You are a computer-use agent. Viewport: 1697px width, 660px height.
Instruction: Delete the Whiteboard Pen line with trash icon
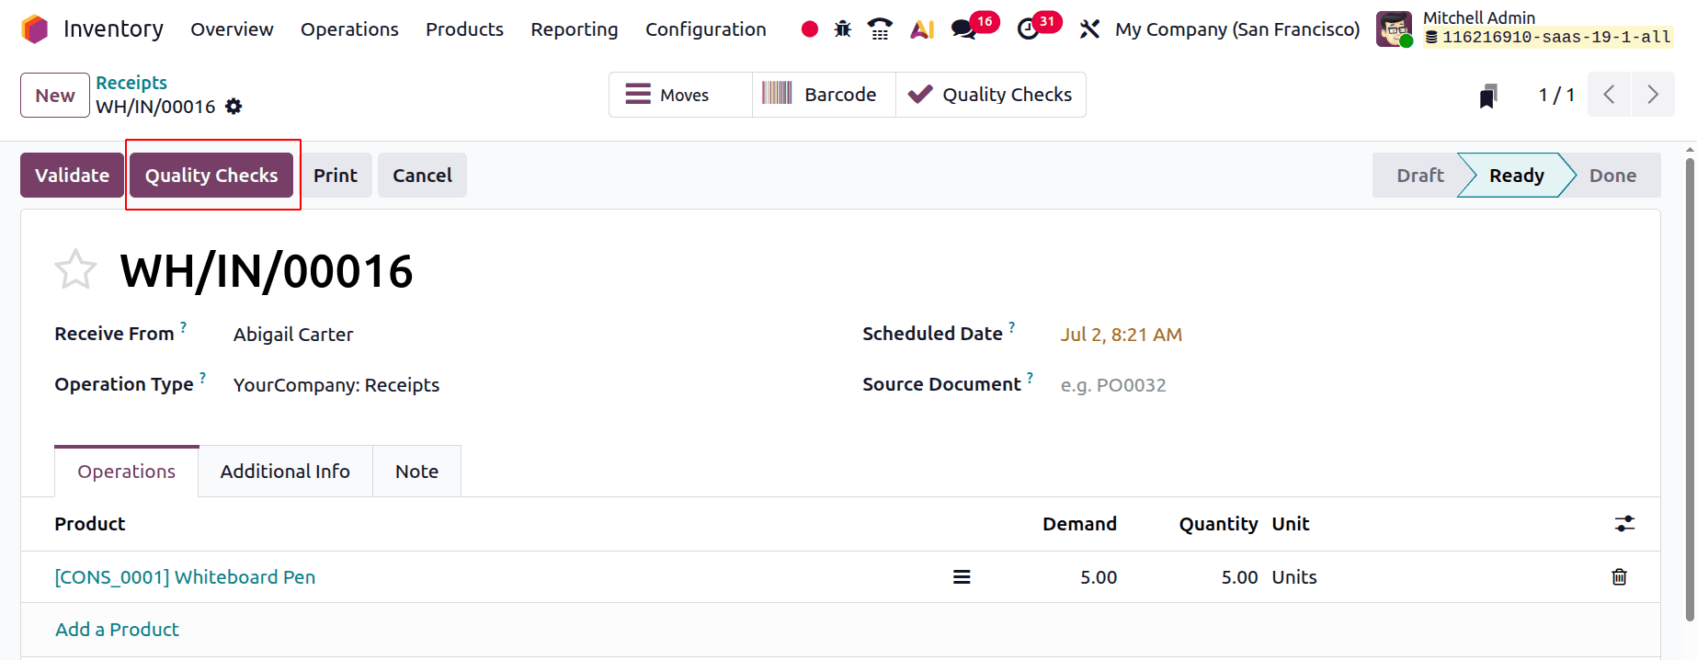pyautogui.click(x=1619, y=577)
